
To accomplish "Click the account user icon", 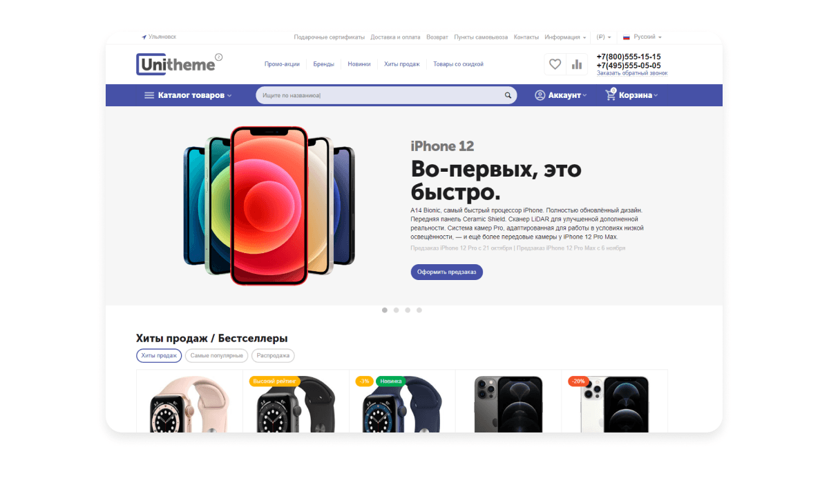I will pyautogui.click(x=540, y=95).
